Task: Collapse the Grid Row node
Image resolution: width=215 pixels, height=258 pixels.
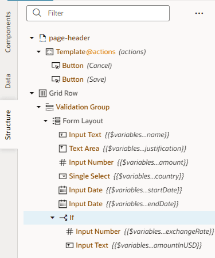Action: [32, 93]
